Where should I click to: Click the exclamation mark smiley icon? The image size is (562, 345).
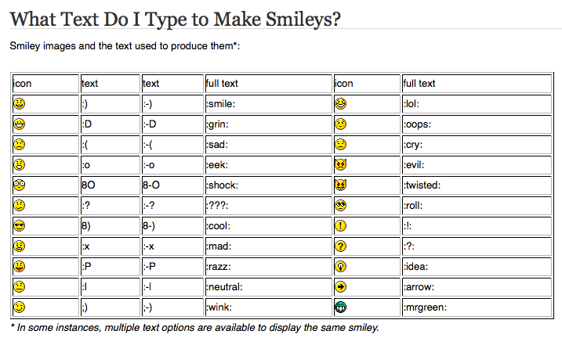tap(340, 226)
